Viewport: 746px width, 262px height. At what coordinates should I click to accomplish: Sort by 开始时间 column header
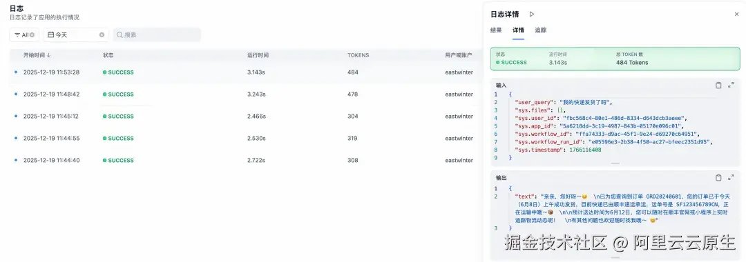[x=37, y=55]
